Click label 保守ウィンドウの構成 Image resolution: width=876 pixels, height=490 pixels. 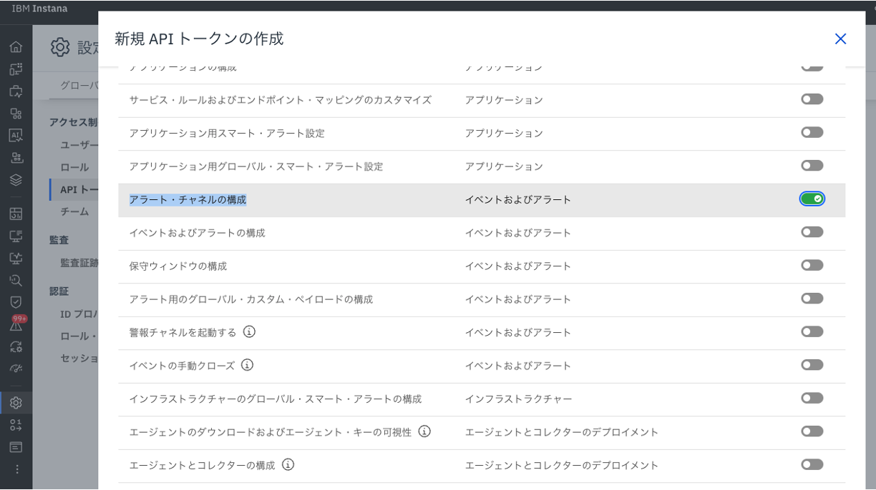pos(178,266)
